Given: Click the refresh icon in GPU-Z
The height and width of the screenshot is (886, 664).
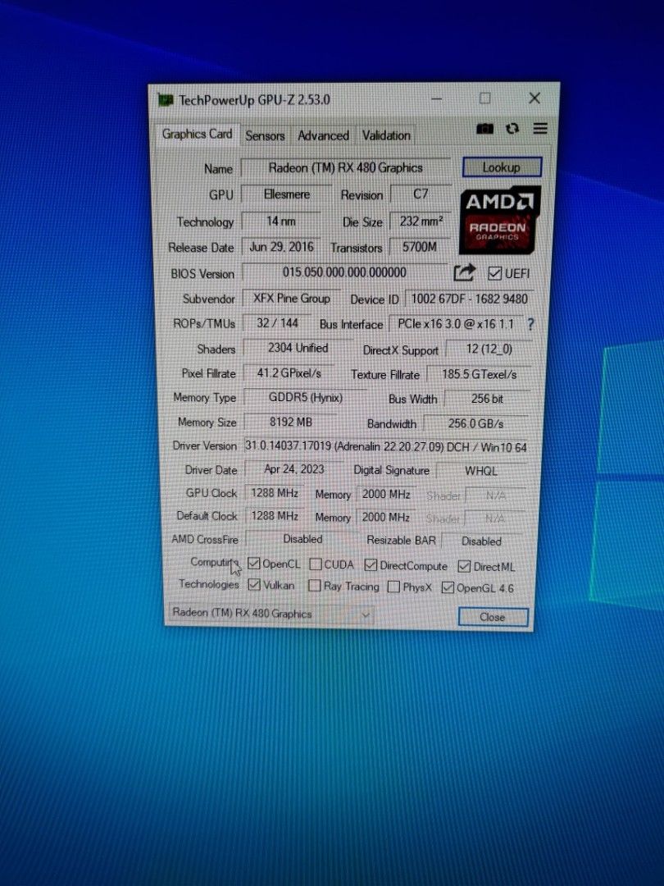Looking at the screenshot, I should (512, 129).
